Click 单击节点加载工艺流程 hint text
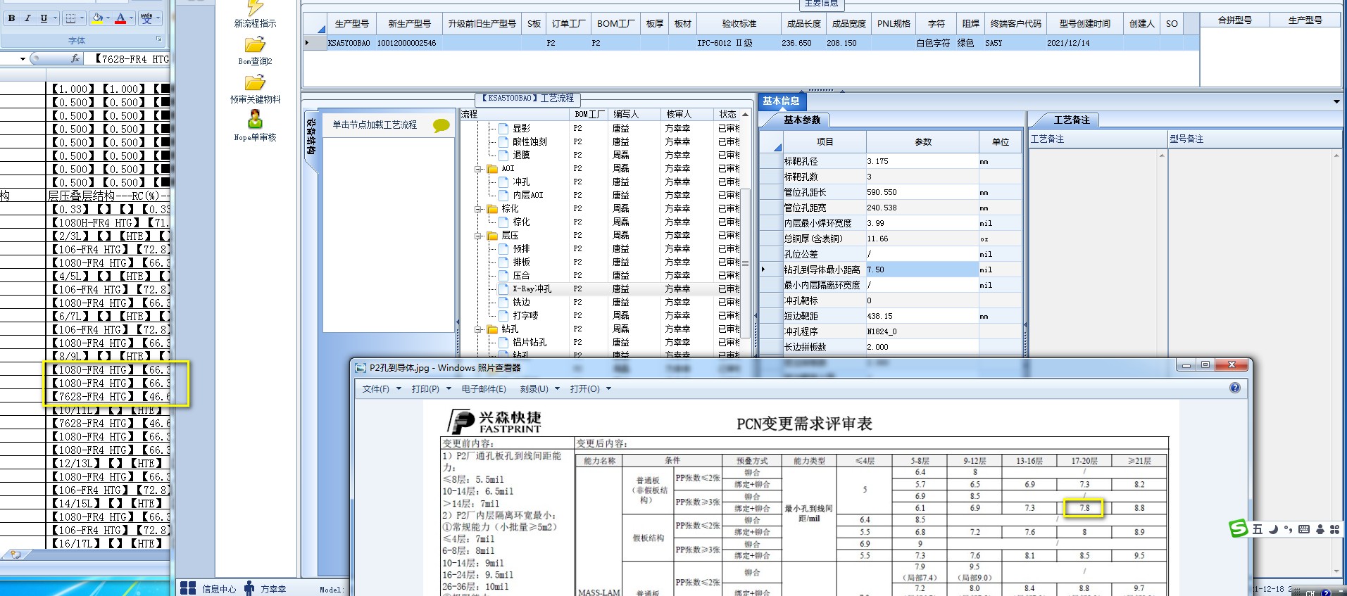This screenshot has height=596, width=1347. (375, 125)
